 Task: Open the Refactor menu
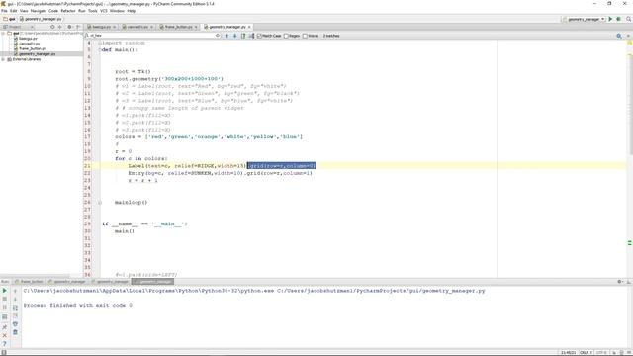point(68,11)
